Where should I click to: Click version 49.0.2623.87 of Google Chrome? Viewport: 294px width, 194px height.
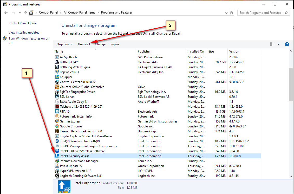(x=237, y=126)
